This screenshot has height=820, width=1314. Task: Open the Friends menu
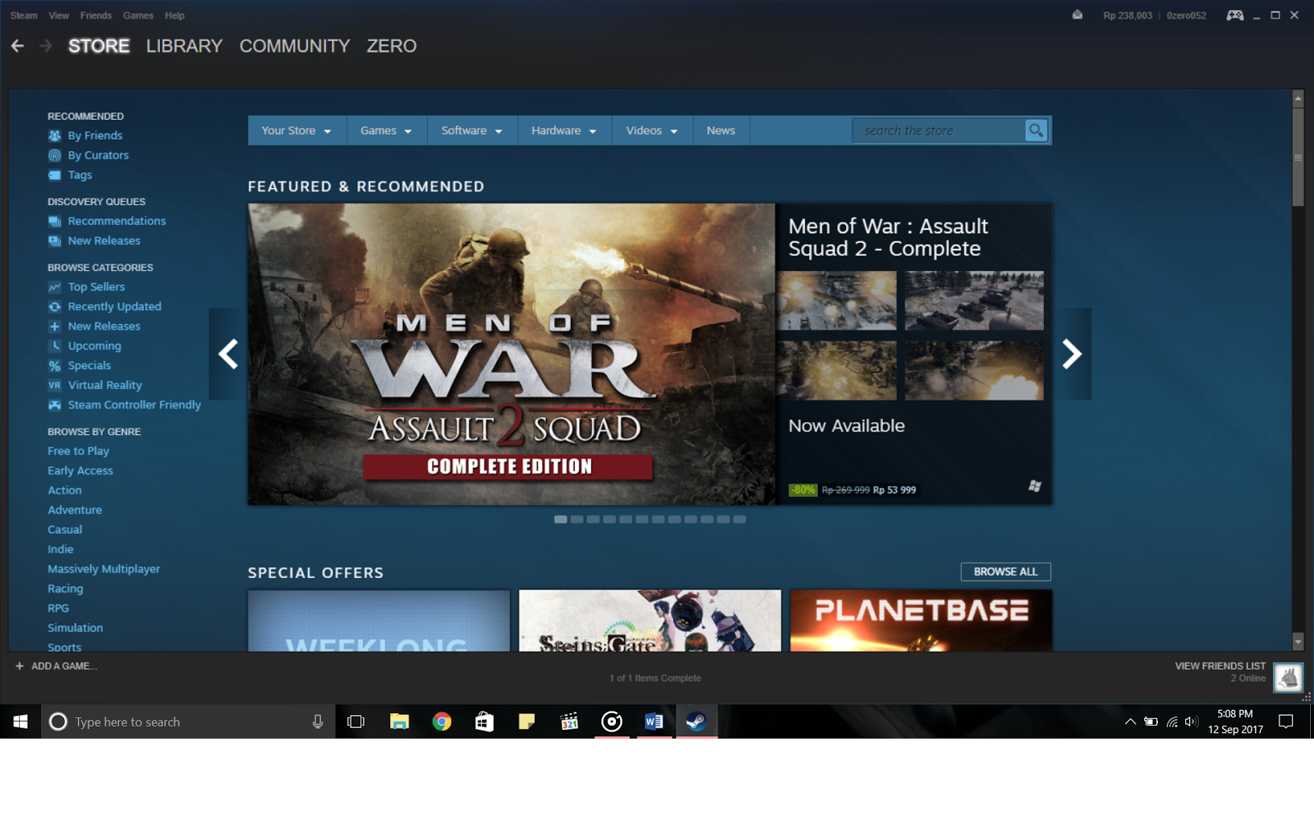[x=96, y=15]
